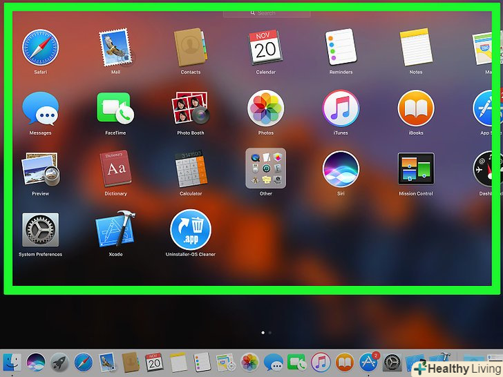Open Mission Control app
This screenshot has width=503, height=377.
pyautogui.click(x=416, y=168)
